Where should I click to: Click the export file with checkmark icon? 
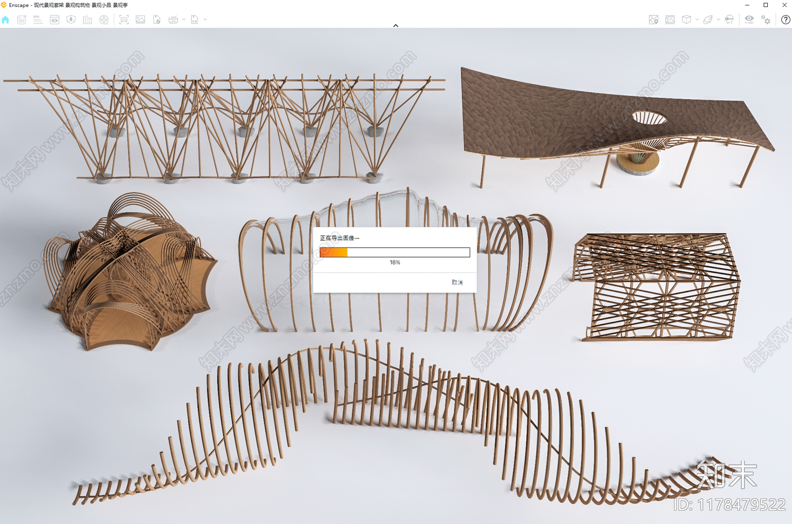tap(157, 20)
